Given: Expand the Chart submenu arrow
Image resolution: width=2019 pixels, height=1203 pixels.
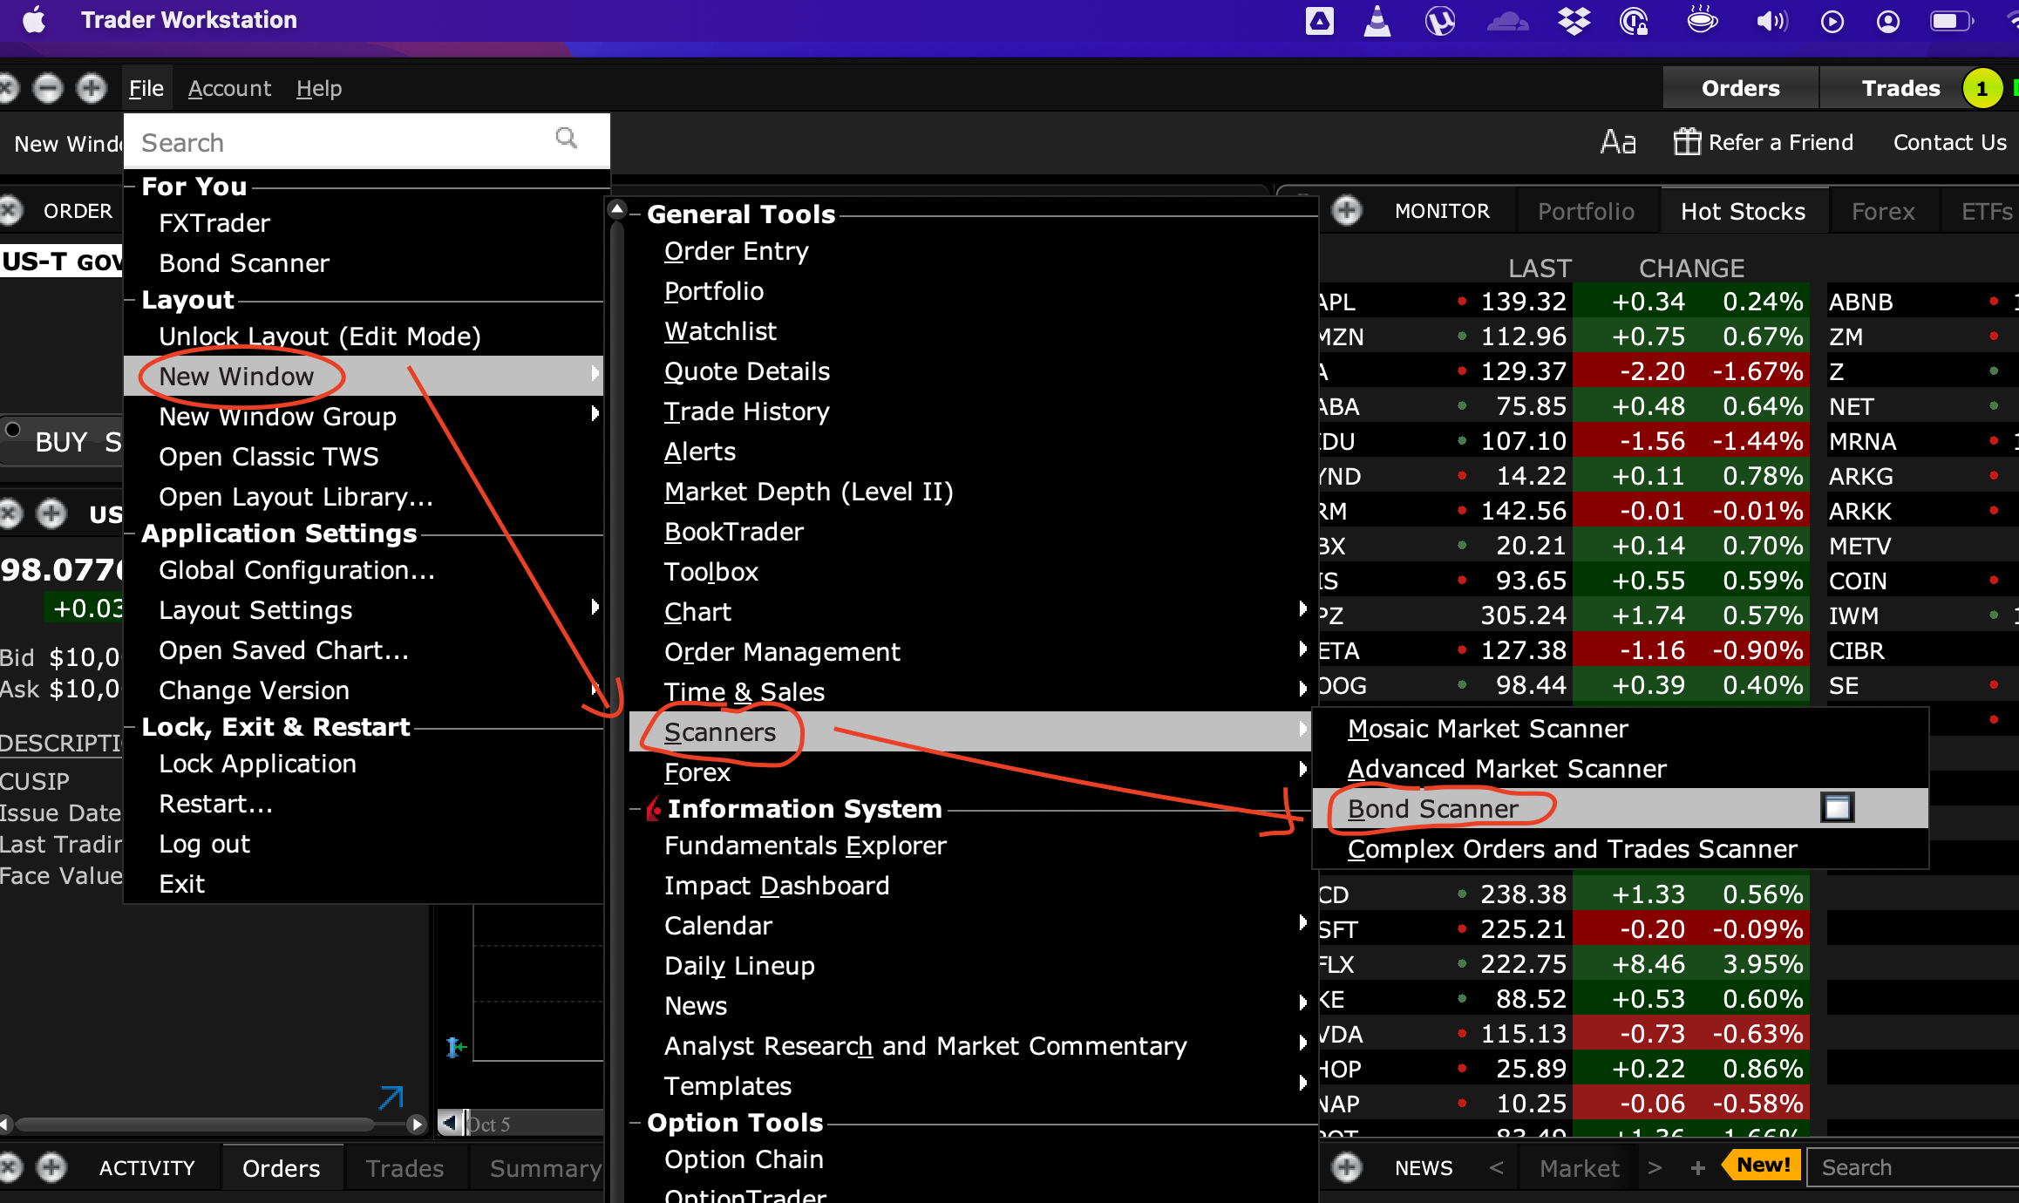Looking at the screenshot, I should pos(1296,612).
